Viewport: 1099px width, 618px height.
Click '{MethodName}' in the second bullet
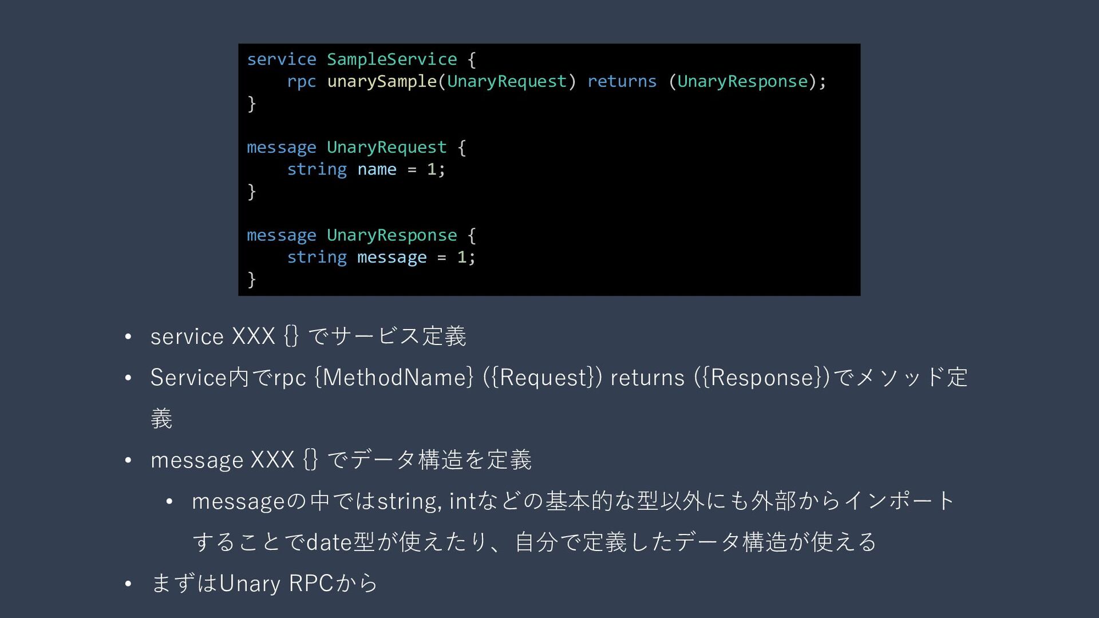(x=395, y=378)
